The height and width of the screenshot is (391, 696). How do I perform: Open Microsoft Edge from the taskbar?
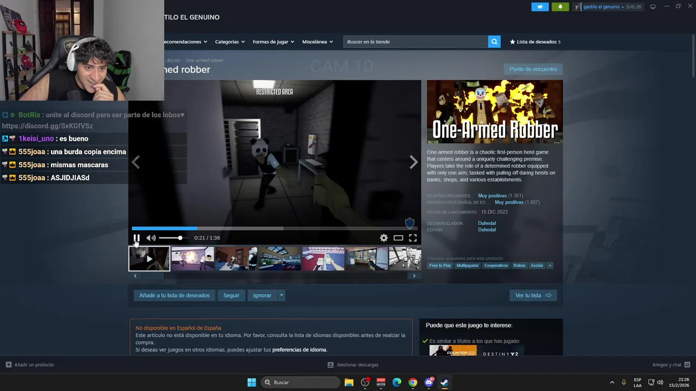397,382
